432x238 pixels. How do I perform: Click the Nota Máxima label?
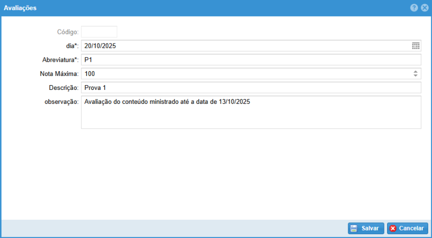[x=59, y=74]
